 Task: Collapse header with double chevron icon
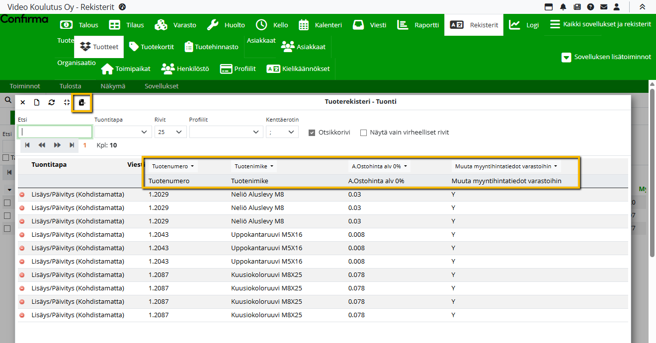point(643,7)
